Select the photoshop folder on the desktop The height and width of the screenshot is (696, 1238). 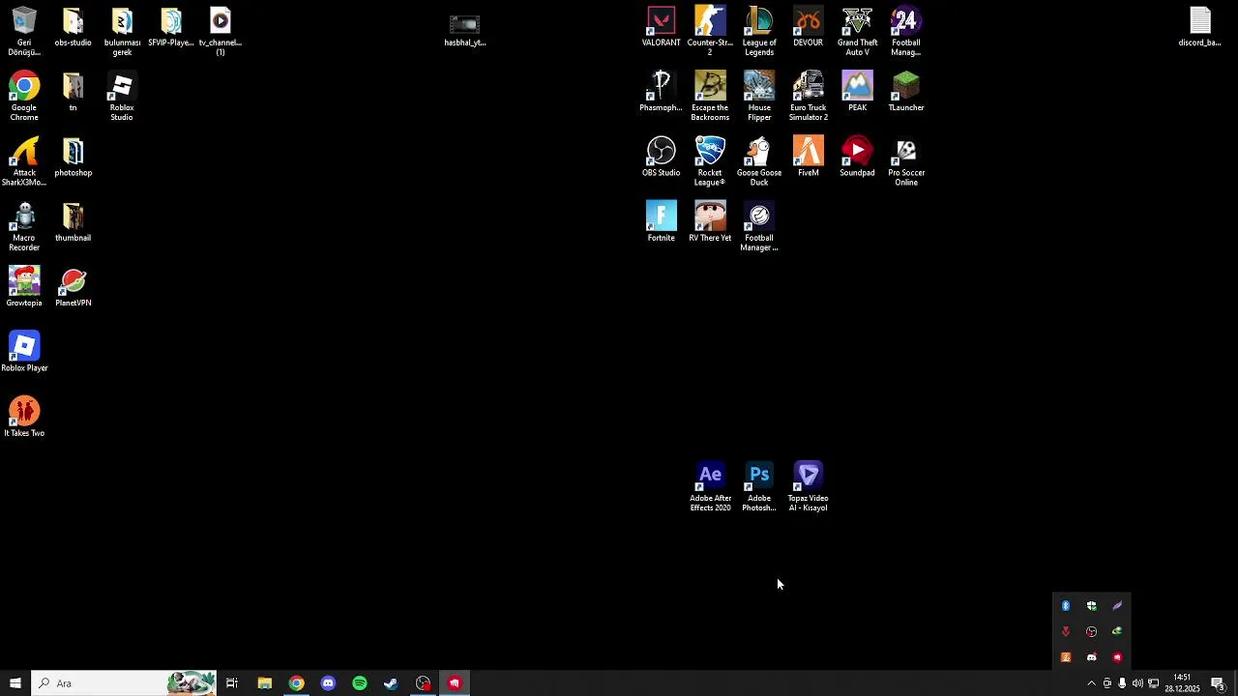[x=74, y=157]
